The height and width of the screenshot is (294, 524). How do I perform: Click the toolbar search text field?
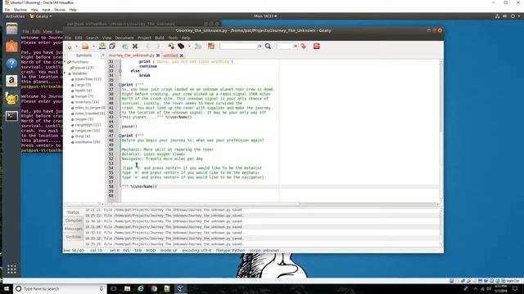point(241,46)
